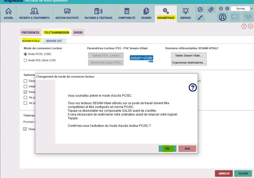The width and height of the screenshot is (254, 178).
Task: Select the Service OCT sub-tab
Action: click(x=54, y=41)
